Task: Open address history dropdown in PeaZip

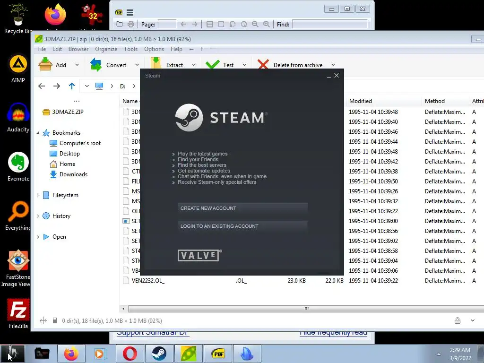Action: pos(87,86)
